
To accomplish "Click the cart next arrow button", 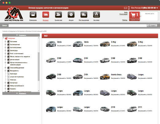I will [135, 20].
